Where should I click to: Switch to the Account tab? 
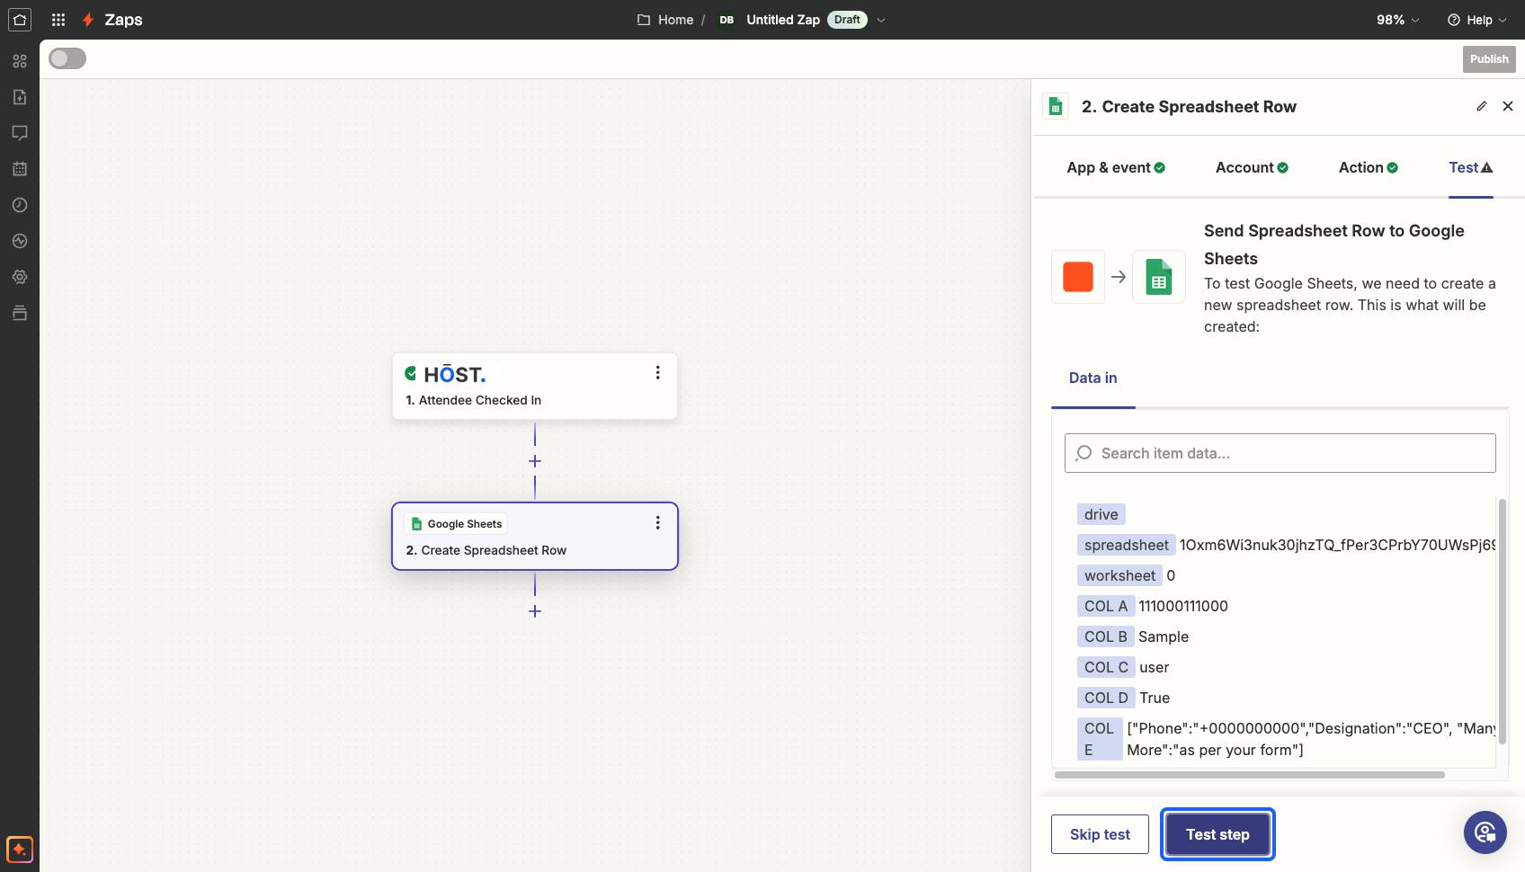[x=1252, y=167]
